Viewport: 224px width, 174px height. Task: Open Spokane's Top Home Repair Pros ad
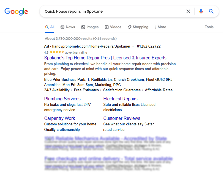pyautogui.click(x=105, y=58)
